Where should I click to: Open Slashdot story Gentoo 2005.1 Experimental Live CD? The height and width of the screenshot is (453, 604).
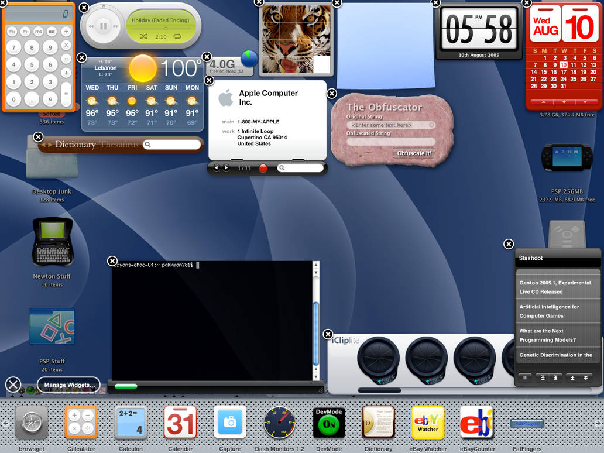[x=558, y=287]
